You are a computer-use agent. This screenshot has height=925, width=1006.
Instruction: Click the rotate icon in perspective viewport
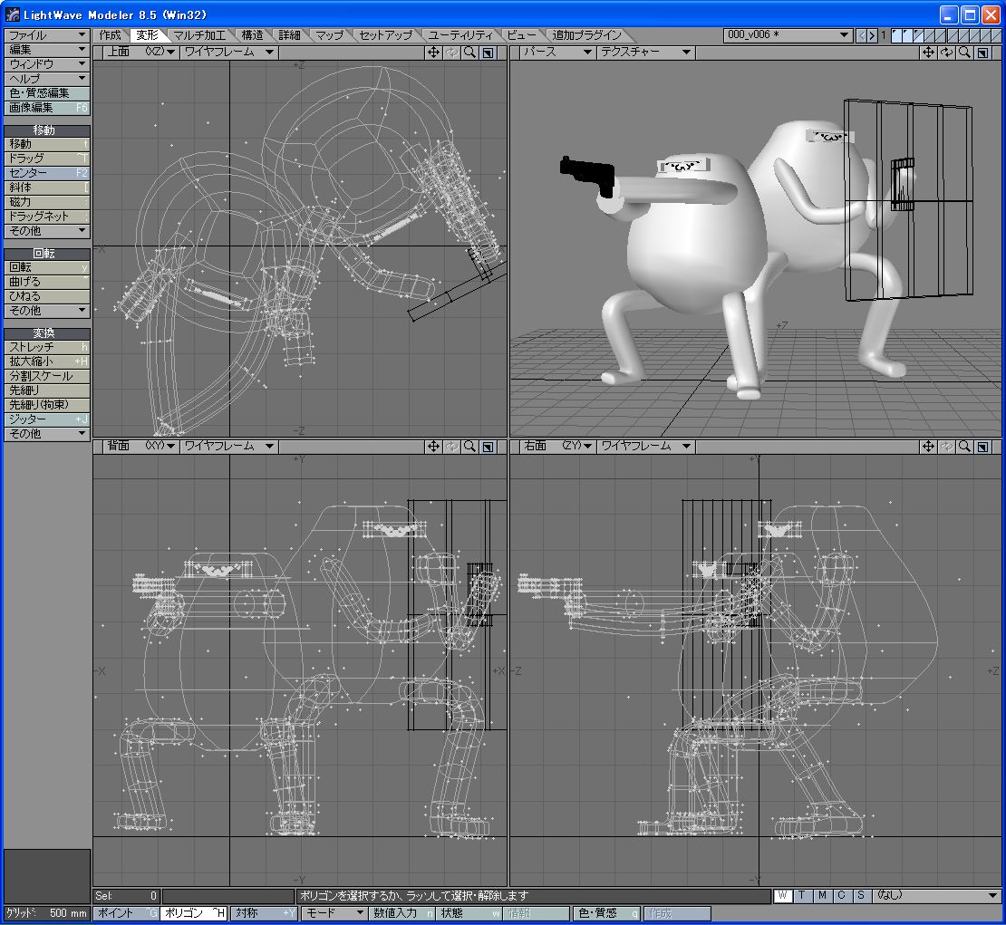point(947,53)
